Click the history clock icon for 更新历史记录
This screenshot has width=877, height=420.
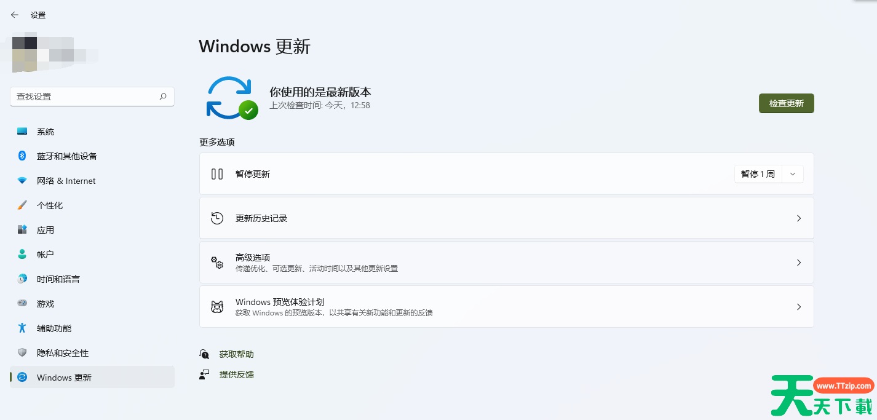click(x=217, y=218)
